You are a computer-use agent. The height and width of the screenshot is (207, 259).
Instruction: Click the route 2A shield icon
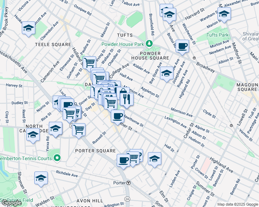tap(127, 199)
